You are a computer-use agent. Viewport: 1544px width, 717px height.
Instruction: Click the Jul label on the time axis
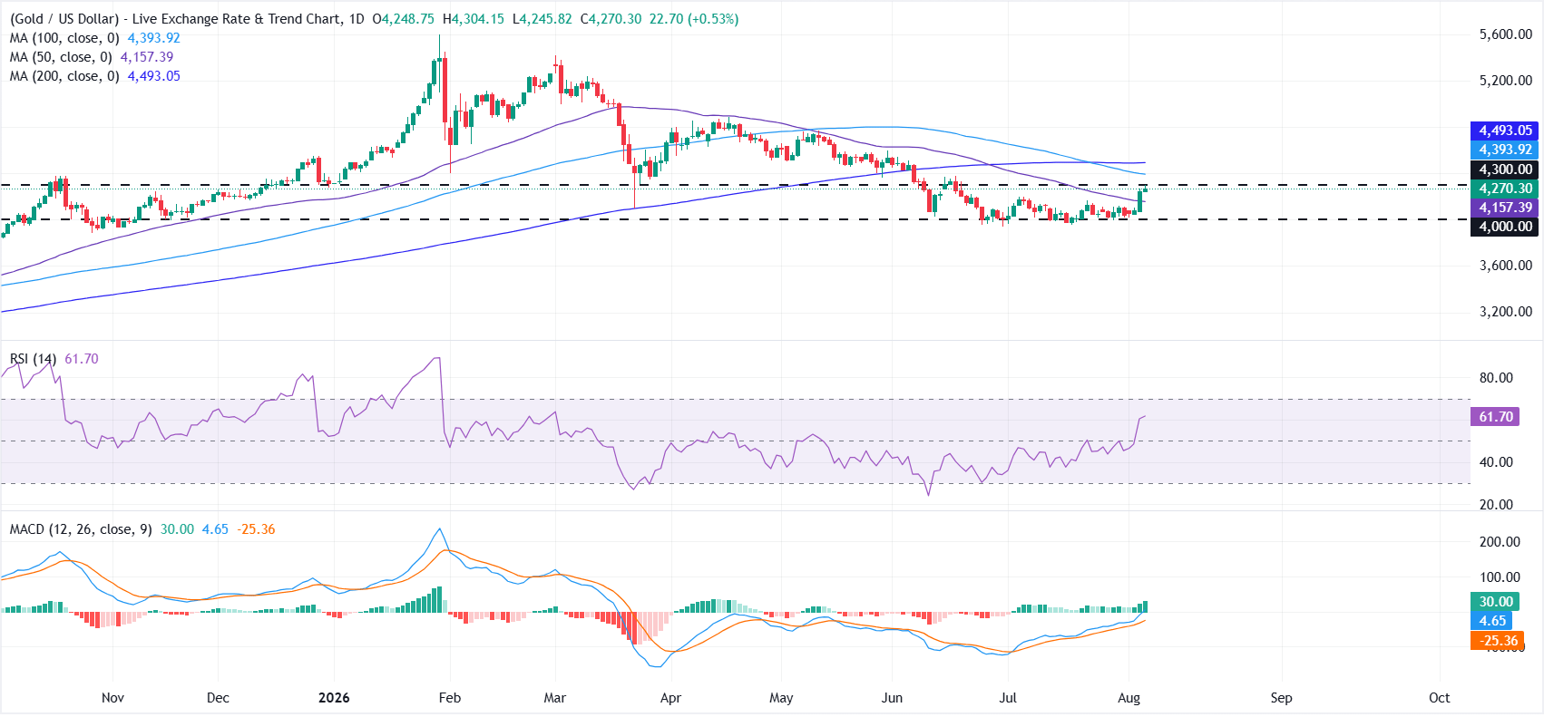(x=1008, y=698)
